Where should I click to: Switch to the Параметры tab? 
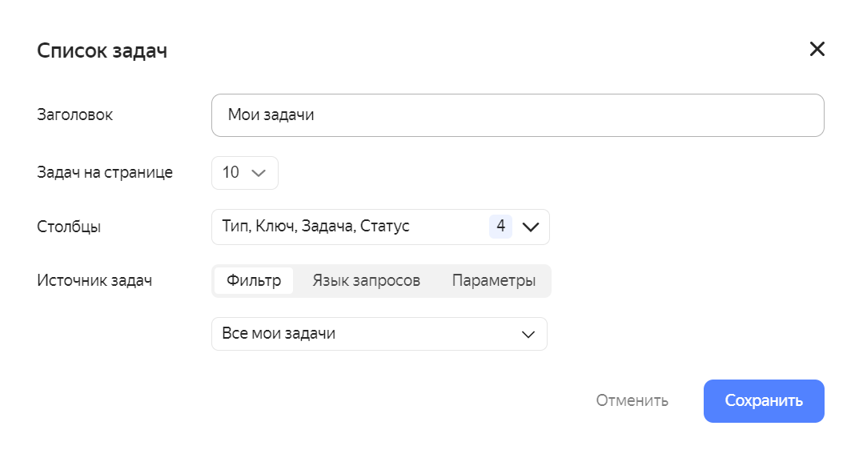tap(493, 281)
